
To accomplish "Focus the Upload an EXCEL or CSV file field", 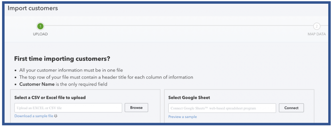I will (68, 108).
